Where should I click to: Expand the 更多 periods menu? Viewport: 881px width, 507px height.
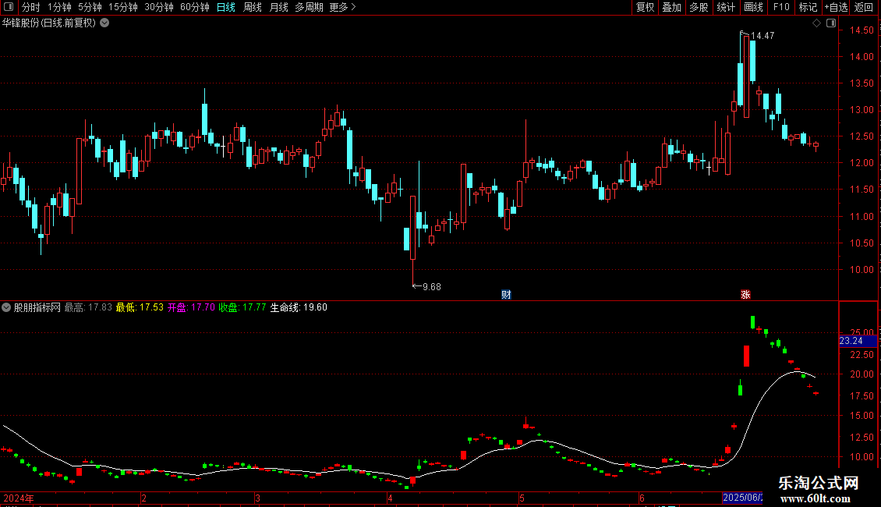pyautogui.click(x=342, y=7)
